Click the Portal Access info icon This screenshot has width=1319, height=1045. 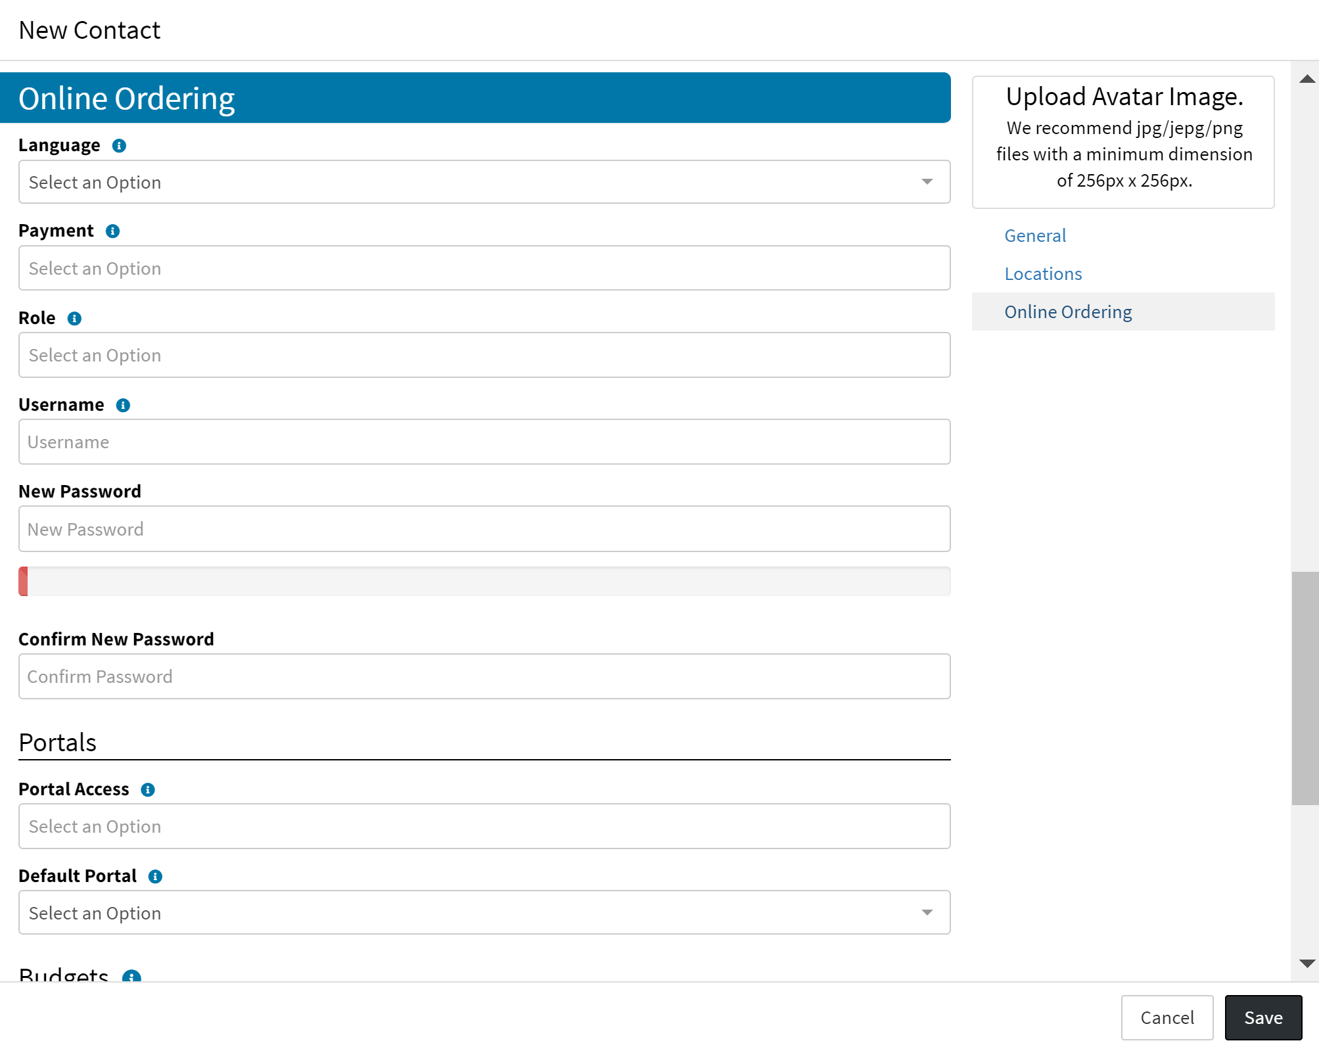[148, 790]
